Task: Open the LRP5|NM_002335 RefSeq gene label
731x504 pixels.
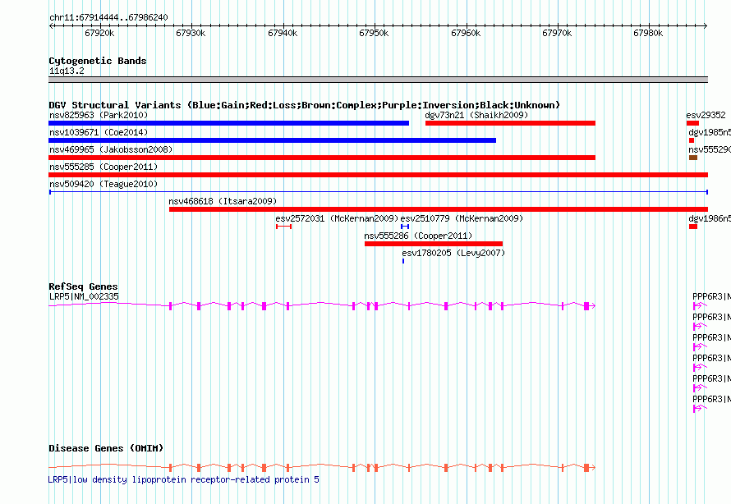Action: pyautogui.click(x=83, y=296)
